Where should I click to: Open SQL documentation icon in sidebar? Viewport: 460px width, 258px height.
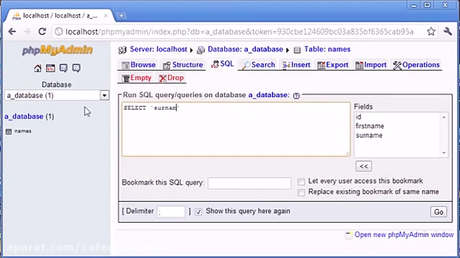pos(76,68)
